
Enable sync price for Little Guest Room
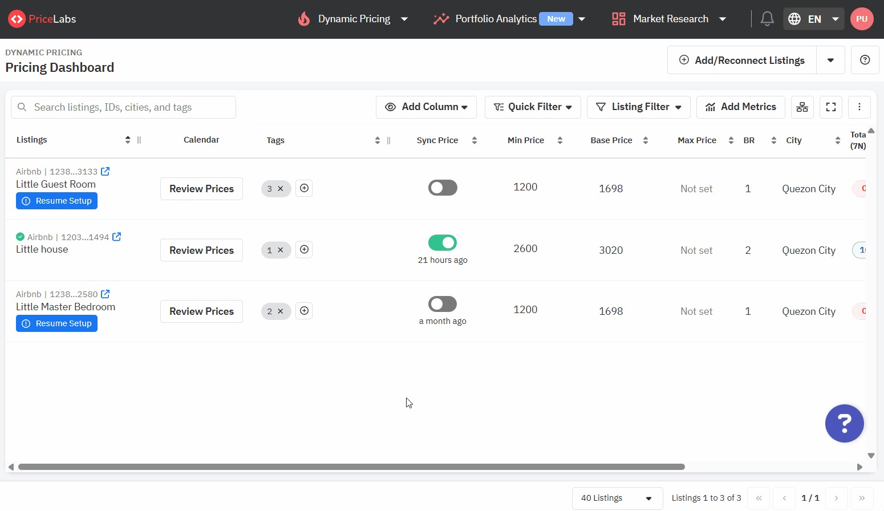pos(443,188)
